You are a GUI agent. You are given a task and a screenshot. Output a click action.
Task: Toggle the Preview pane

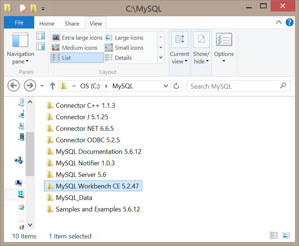[41, 36]
